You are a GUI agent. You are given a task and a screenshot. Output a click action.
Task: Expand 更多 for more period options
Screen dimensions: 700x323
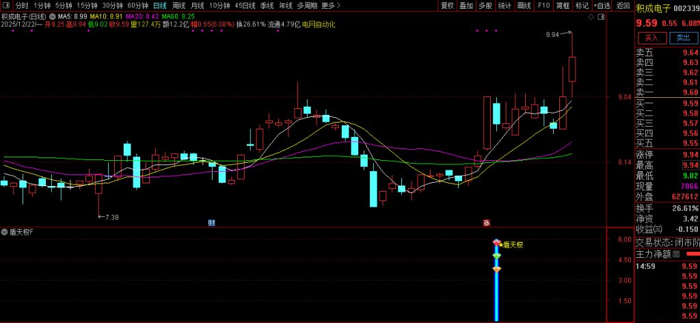pyautogui.click(x=330, y=5)
